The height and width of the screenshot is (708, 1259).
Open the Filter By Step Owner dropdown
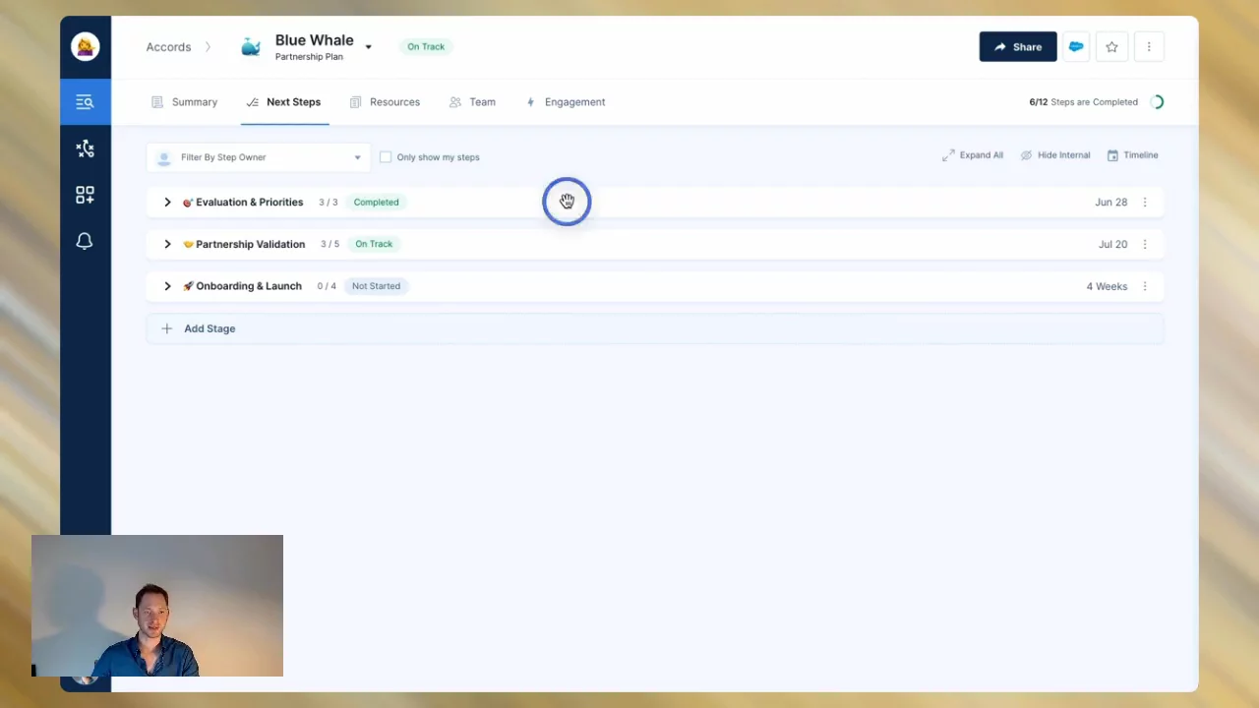(x=259, y=157)
